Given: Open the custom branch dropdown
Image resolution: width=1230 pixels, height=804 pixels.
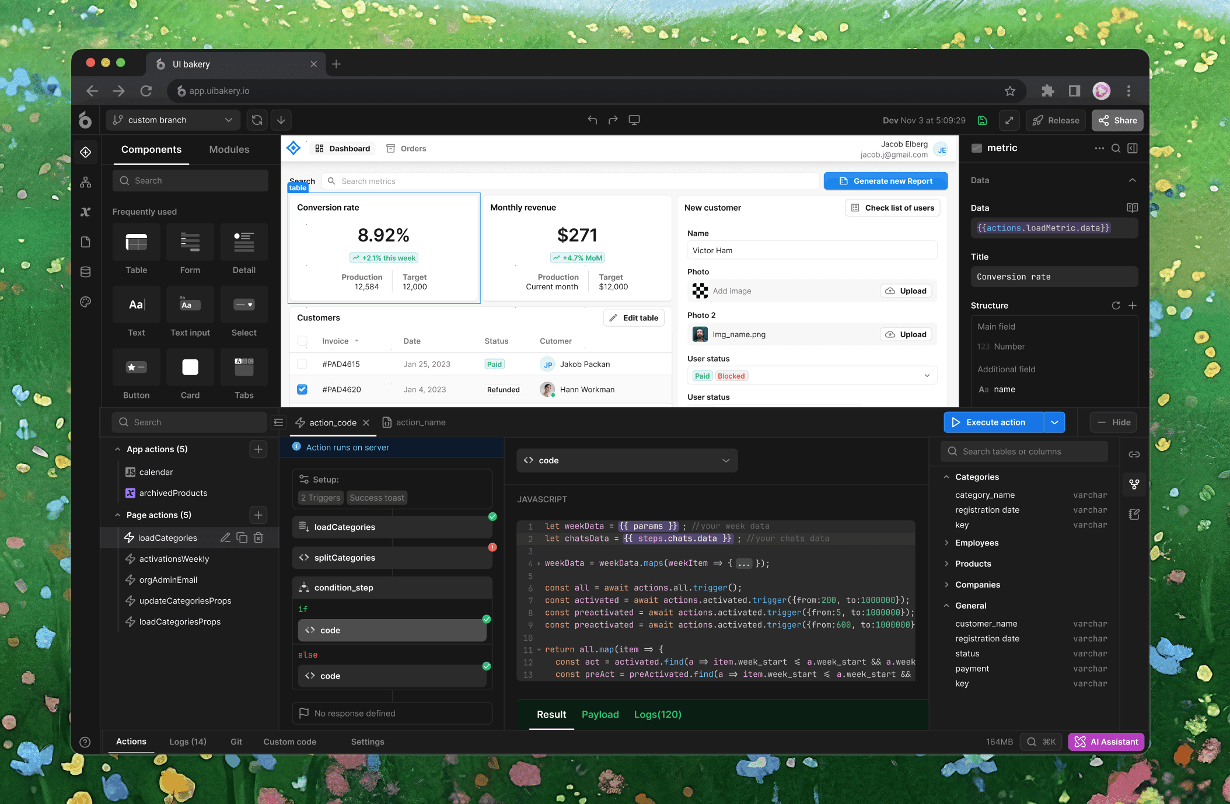Looking at the screenshot, I should (x=173, y=120).
